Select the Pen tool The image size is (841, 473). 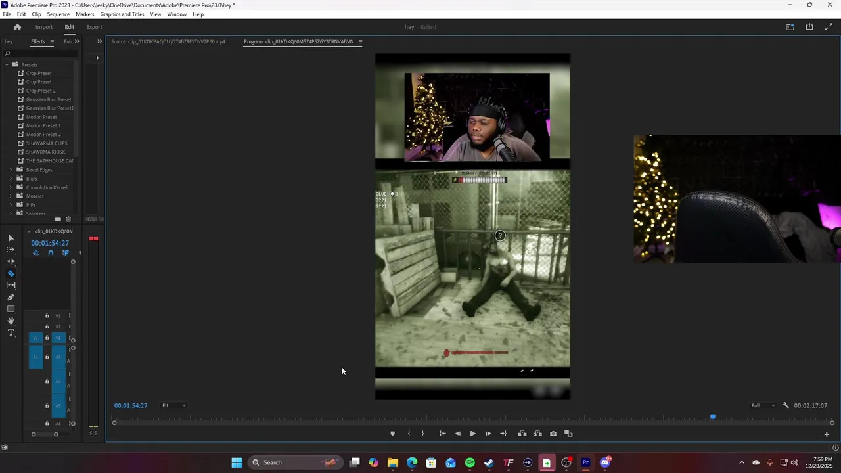point(11,297)
